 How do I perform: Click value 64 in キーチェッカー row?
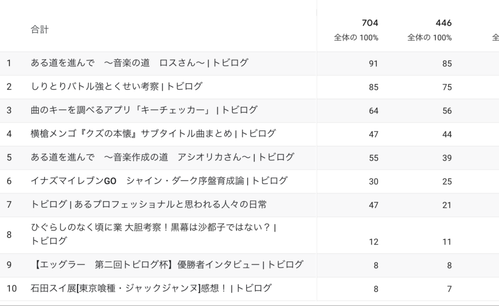[x=373, y=111]
